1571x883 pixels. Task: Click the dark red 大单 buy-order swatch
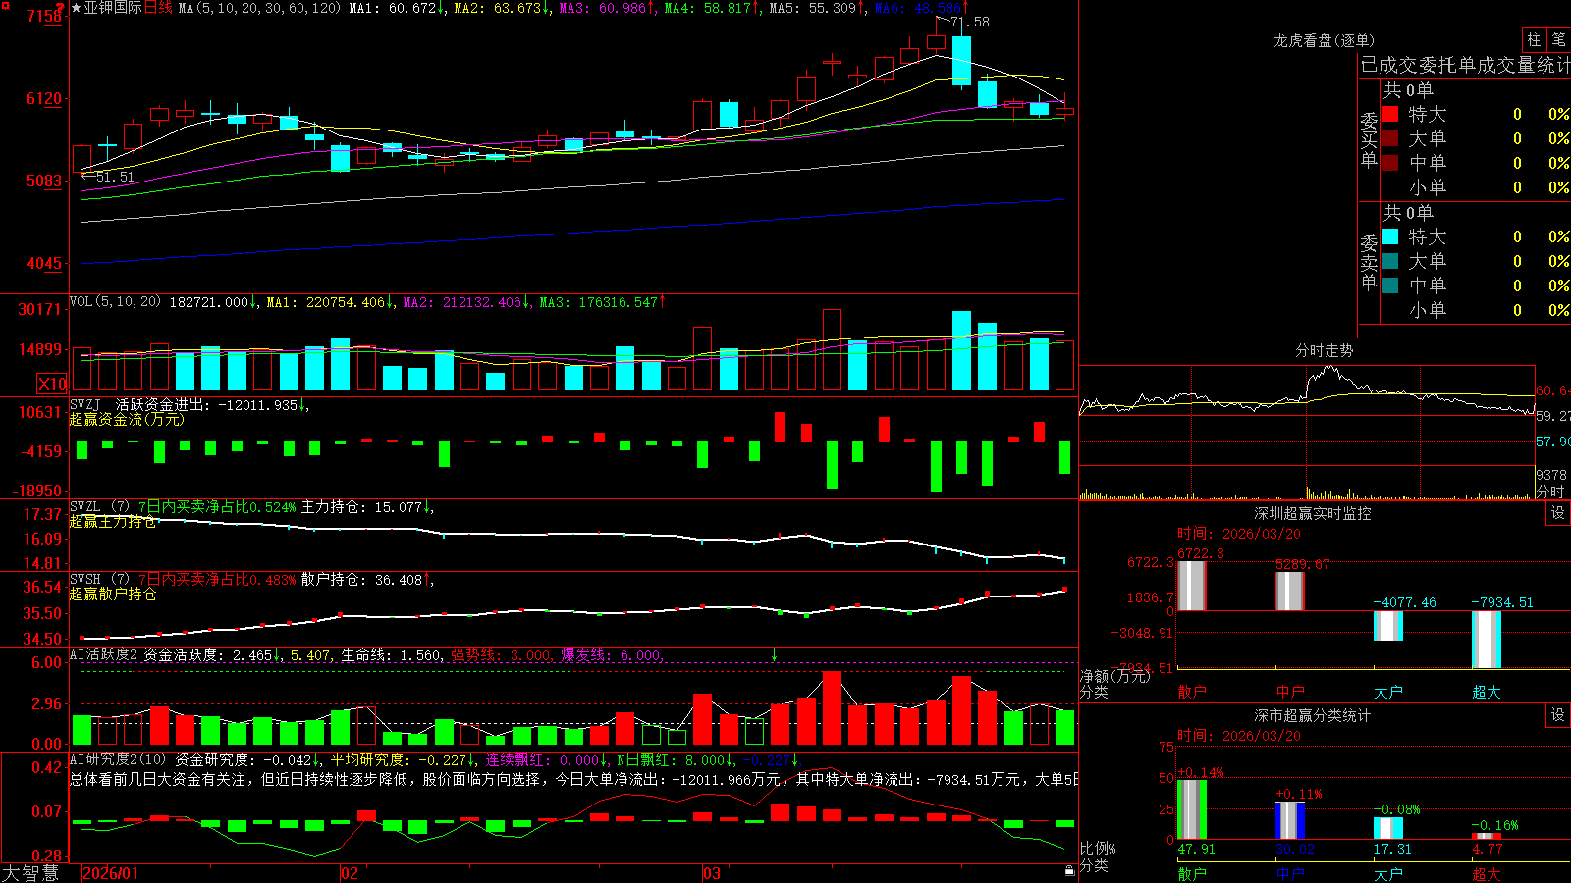pyautogui.click(x=1390, y=138)
